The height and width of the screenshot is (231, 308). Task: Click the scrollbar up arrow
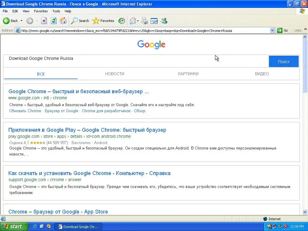coord(305,37)
